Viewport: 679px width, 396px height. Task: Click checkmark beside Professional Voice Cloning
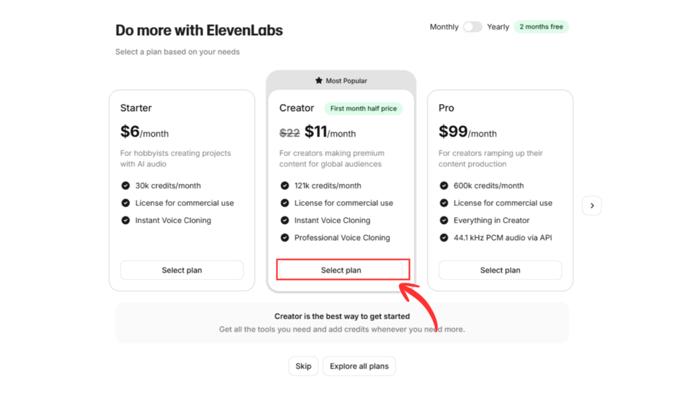coord(284,237)
